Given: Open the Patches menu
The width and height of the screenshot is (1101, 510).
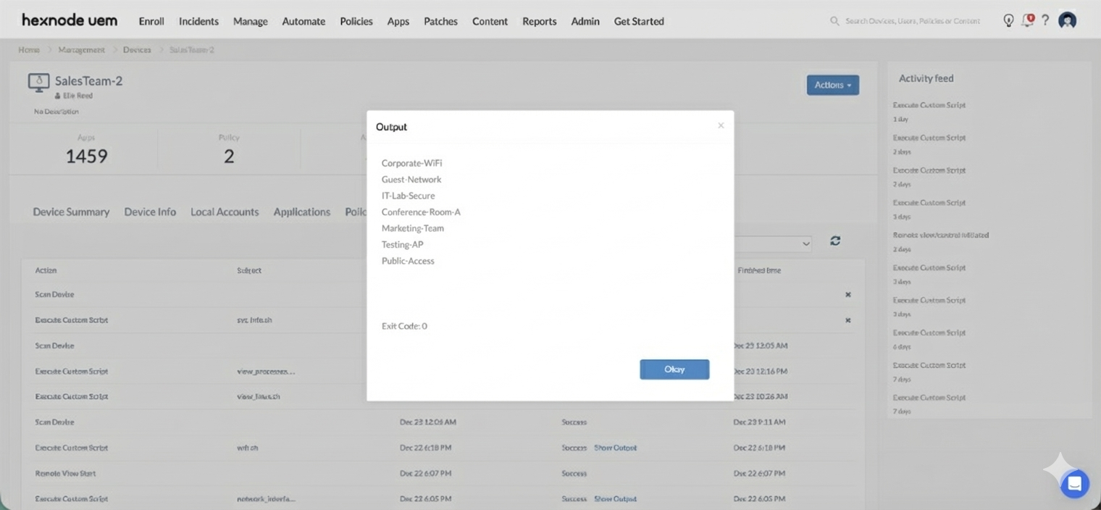Looking at the screenshot, I should click(x=440, y=21).
